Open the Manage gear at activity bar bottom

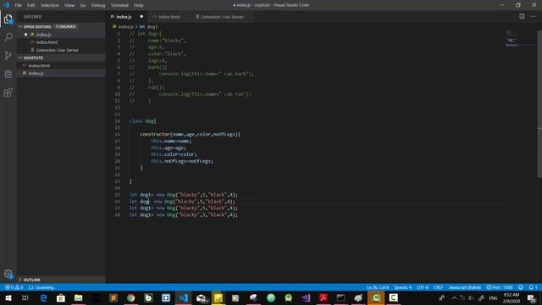[x=8, y=274]
